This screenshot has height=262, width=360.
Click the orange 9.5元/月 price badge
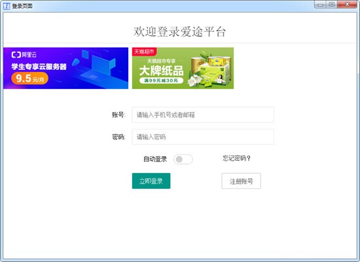coord(29,78)
